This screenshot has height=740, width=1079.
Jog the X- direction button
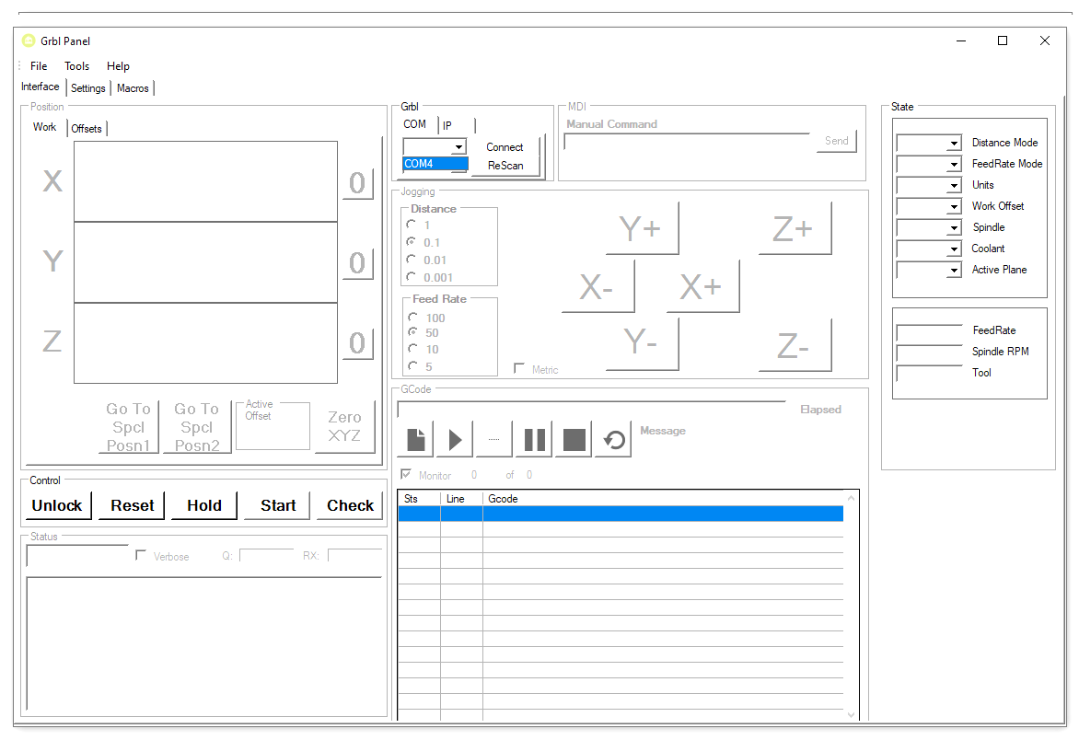point(598,287)
